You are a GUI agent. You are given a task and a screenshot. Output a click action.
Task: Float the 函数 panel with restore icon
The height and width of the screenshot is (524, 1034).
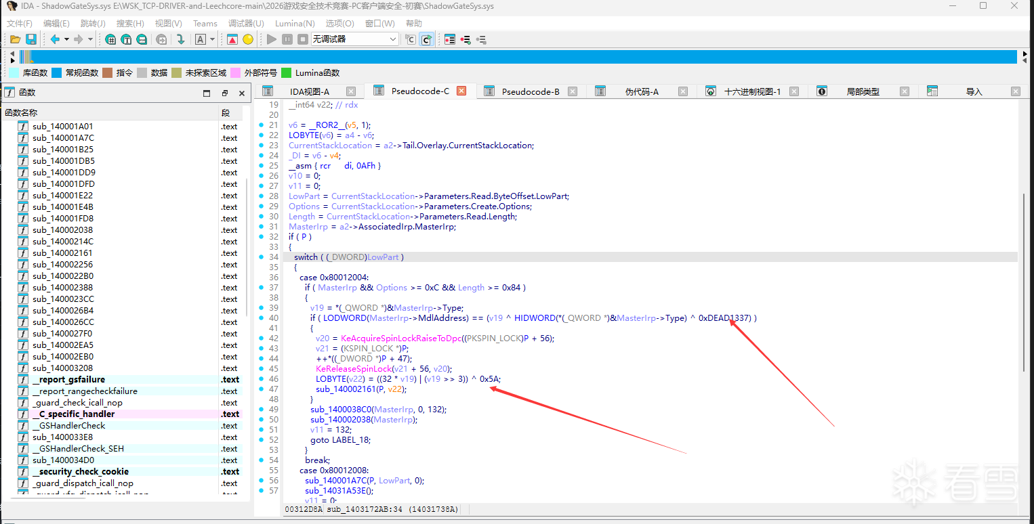[x=224, y=93]
